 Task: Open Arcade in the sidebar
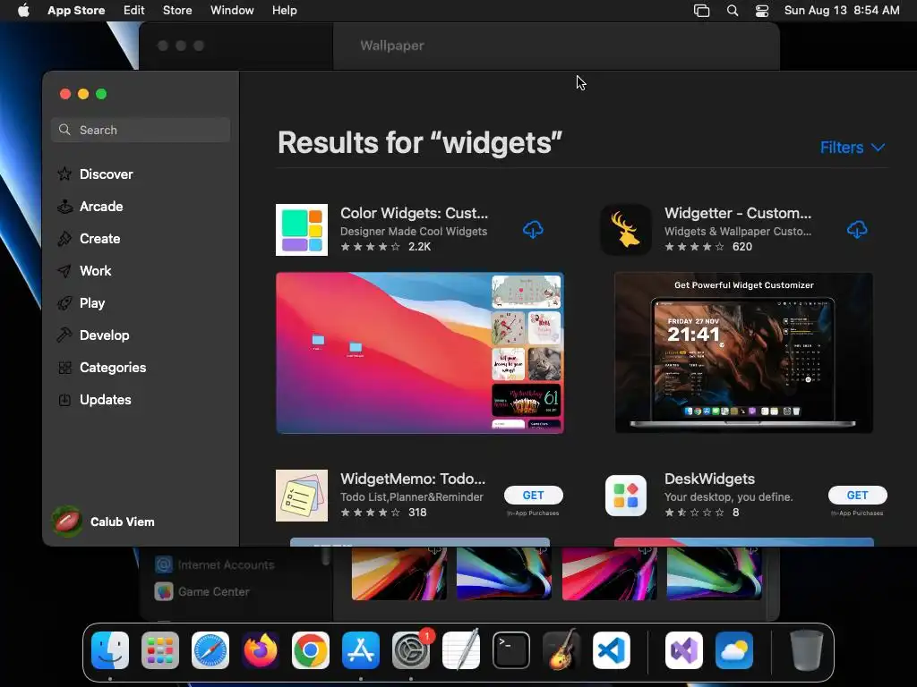90,207
